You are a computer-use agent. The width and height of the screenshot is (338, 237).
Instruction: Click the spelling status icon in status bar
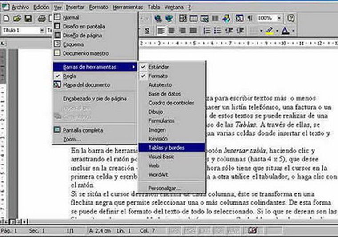tap(252, 231)
